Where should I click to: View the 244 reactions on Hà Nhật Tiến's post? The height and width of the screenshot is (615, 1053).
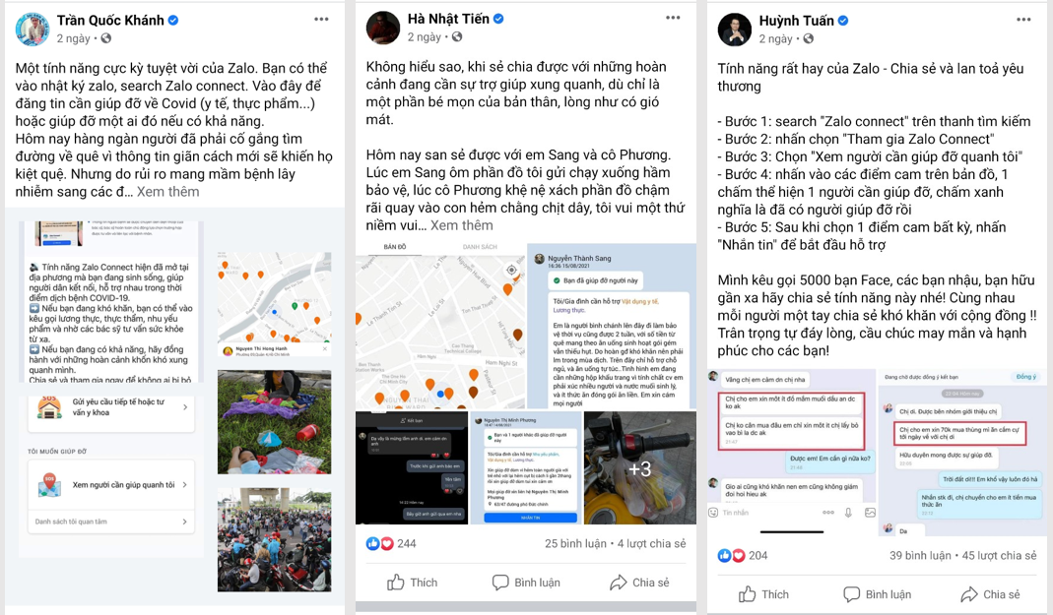391,543
